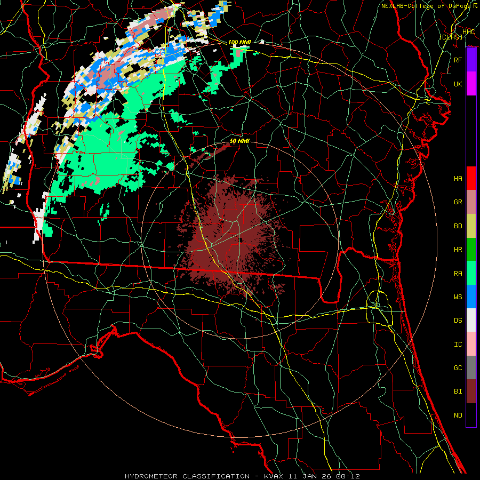Click the HA legend label
The width and height of the screenshot is (480, 480).
pos(458,179)
